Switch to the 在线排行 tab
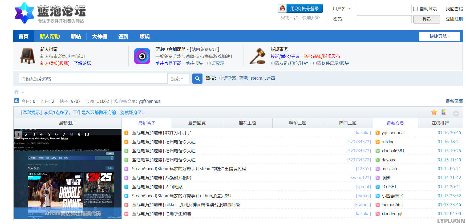 [x=440, y=123]
